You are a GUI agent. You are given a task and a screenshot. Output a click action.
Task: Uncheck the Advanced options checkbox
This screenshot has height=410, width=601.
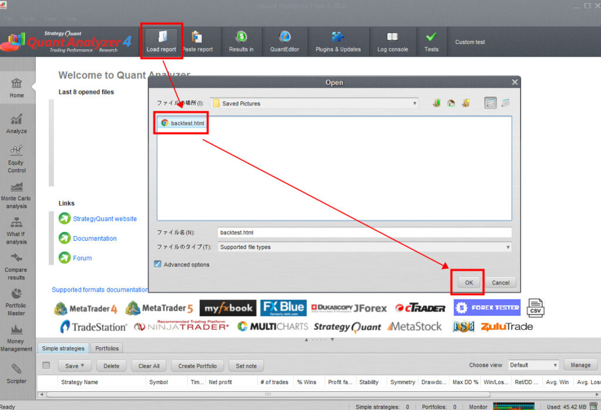[x=157, y=264]
